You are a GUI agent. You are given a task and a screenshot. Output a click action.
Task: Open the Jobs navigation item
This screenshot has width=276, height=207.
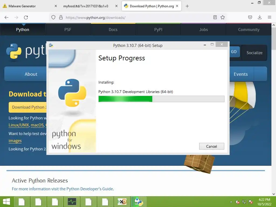(203, 30)
